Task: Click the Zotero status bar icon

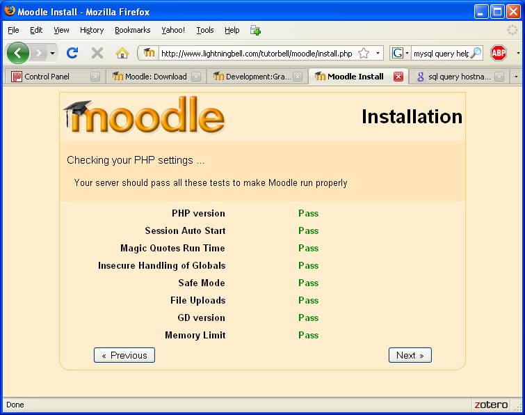Action: click(x=491, y=405)
